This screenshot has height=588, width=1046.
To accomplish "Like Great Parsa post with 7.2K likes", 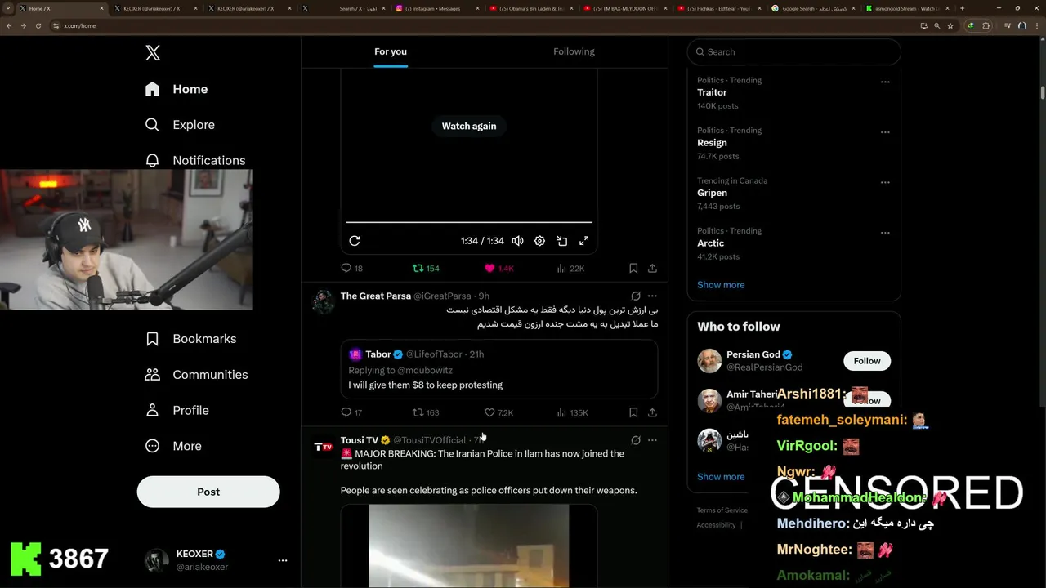I will 498,412.
